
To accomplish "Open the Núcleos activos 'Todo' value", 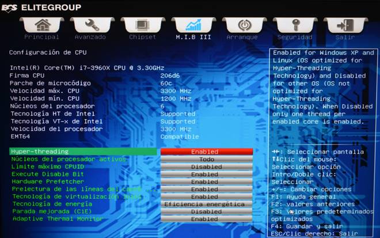I will (207, 160).
